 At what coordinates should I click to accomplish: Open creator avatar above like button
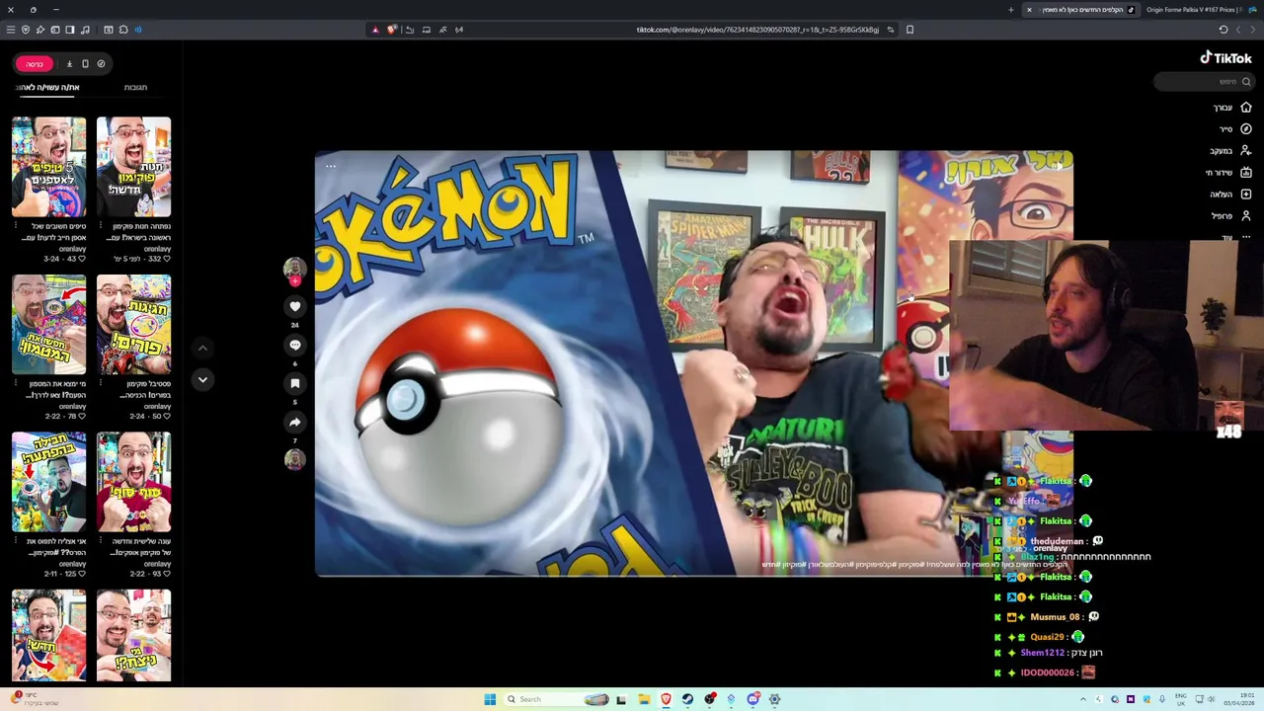294,269
